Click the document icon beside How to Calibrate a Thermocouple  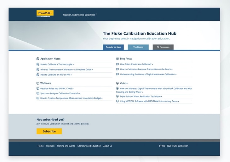coord(38,64)
